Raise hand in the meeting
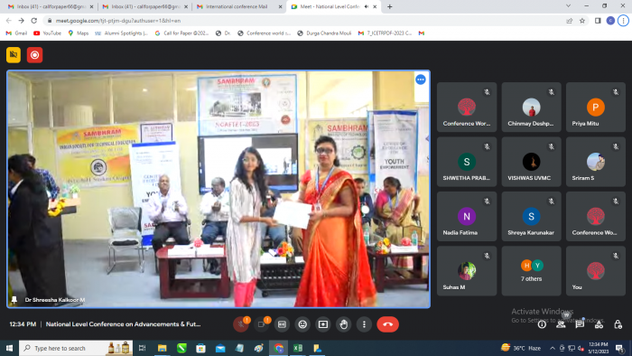632x356 pixels. pos(343,324)
